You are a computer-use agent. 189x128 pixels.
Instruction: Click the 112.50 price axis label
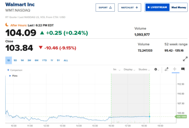(181, 84)
